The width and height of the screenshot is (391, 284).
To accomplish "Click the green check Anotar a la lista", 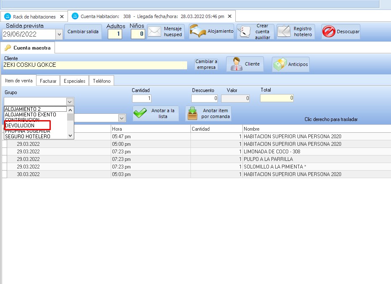I will click(x=156, y=113).
